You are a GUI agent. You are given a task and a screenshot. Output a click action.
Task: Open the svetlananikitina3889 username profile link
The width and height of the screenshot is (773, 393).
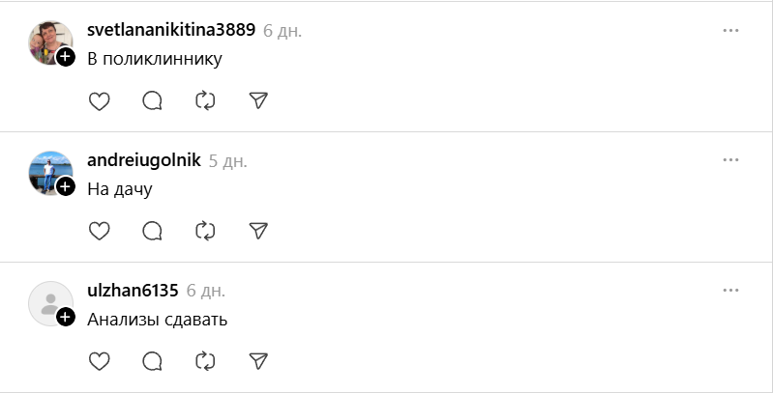tap(171, 30)
